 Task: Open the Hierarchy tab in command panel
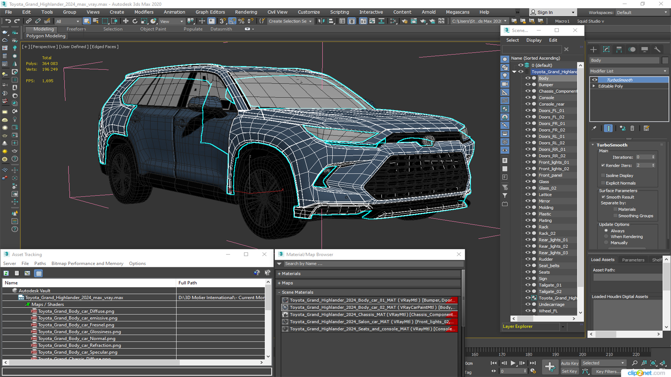coord(619,50)
